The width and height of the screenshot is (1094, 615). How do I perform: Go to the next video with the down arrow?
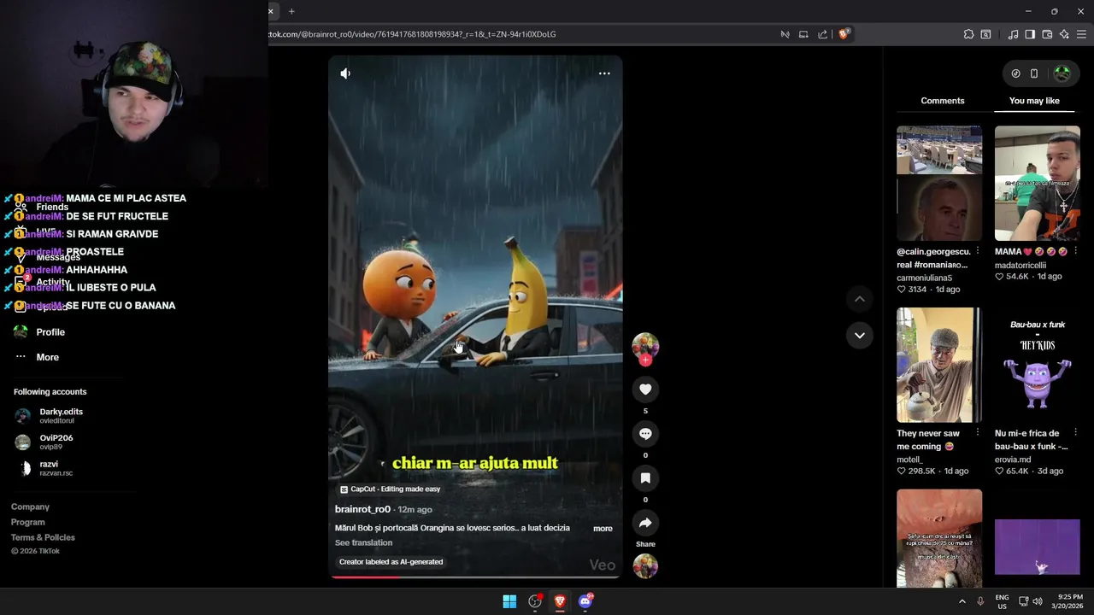860,335
